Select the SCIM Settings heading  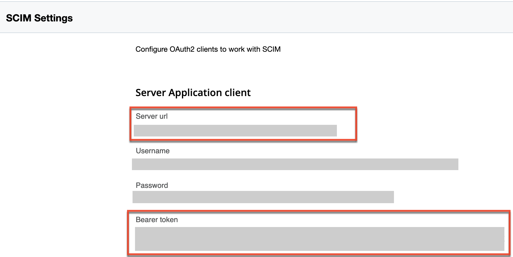click(39, 18)
